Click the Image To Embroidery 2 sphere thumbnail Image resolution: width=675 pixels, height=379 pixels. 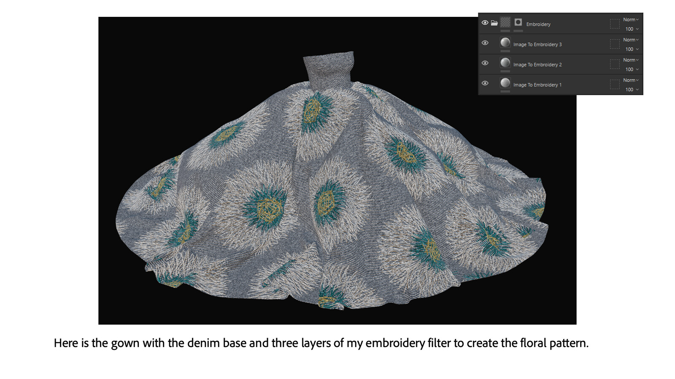point(505,63)
